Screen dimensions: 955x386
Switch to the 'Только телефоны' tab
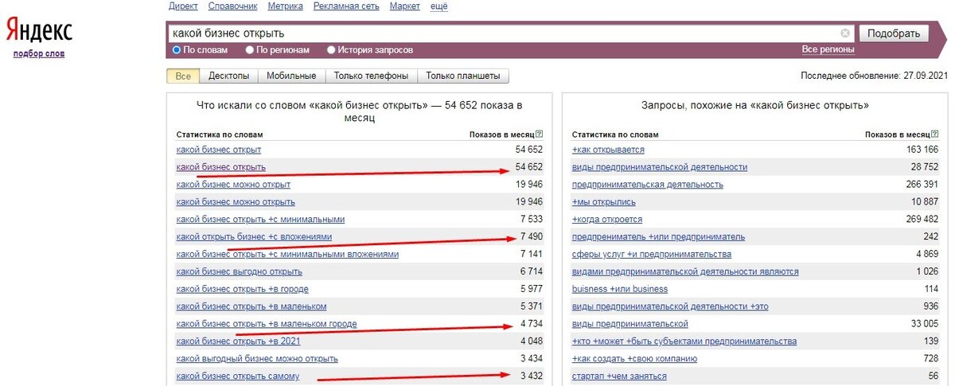click(x=371, y=76)
